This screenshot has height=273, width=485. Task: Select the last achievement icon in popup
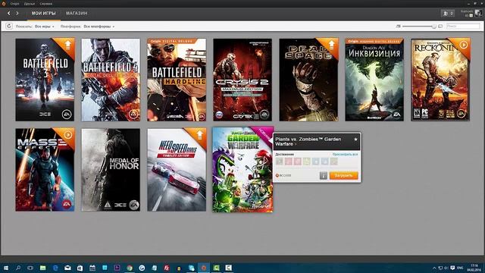333,162
